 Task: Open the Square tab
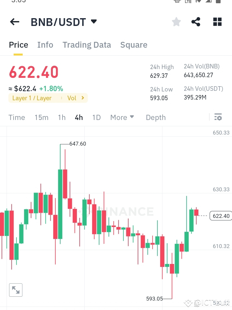[134, 45]
